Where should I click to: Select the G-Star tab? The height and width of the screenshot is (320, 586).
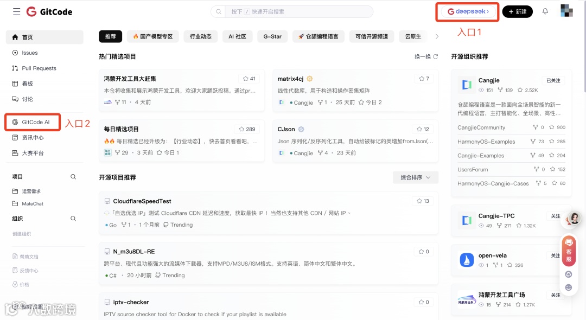point(272,36)
